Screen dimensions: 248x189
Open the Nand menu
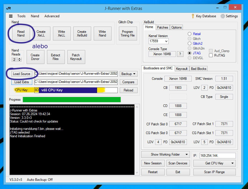coord(35,16)
